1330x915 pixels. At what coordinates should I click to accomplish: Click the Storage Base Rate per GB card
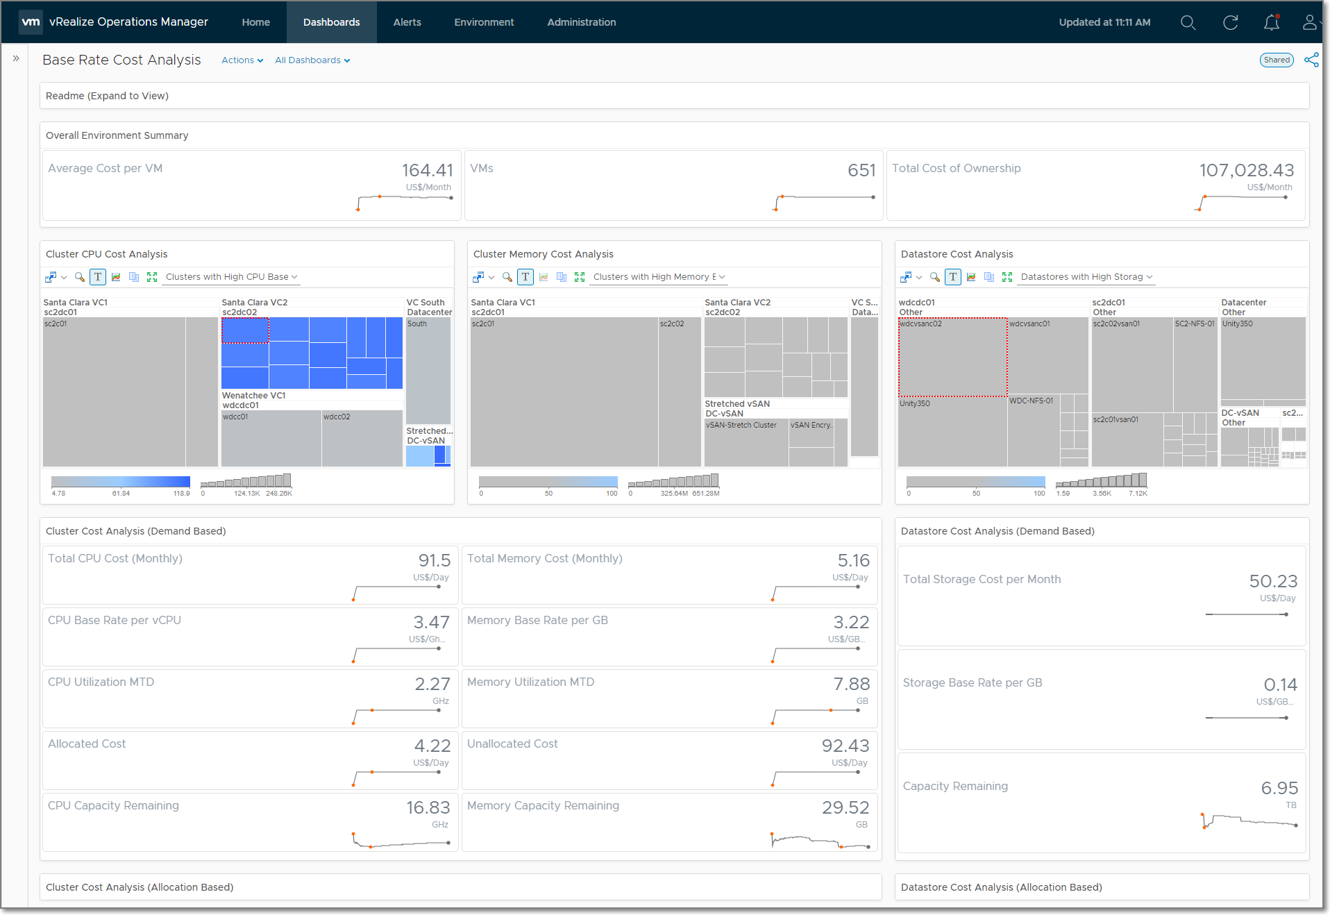pos(1102,700)
